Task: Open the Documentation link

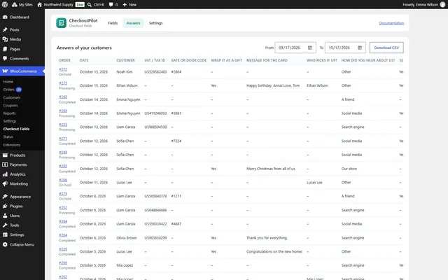Action: point(391,23)
